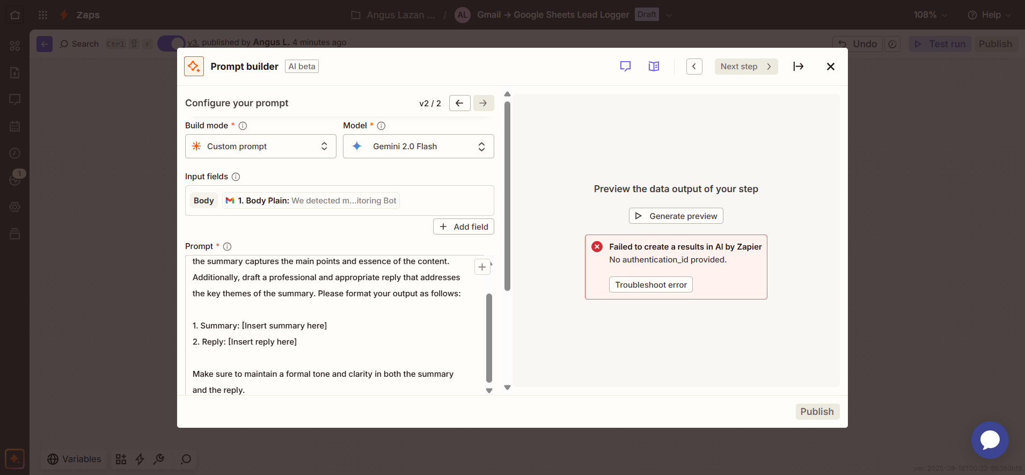This screenshot has width=1025, height=475.
Task: Open the Angus Lazan folder breadcrumb
Action: (393, 15)
